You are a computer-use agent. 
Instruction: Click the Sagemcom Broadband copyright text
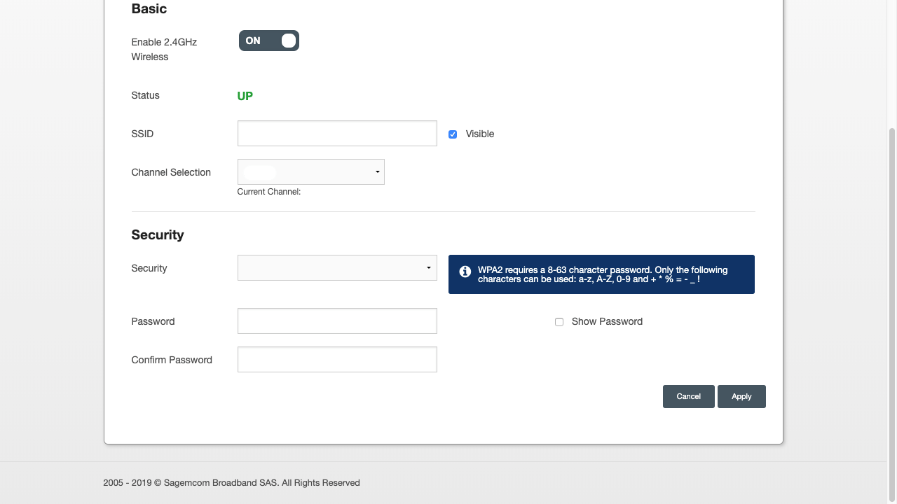pyautogui.click(x=231, y=482)
